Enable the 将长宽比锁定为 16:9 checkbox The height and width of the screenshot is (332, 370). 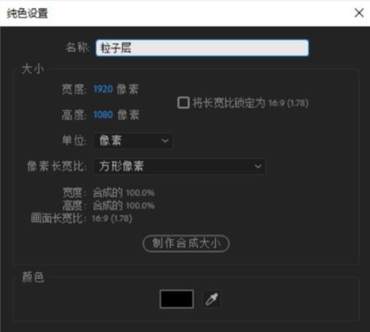point(184,103)
